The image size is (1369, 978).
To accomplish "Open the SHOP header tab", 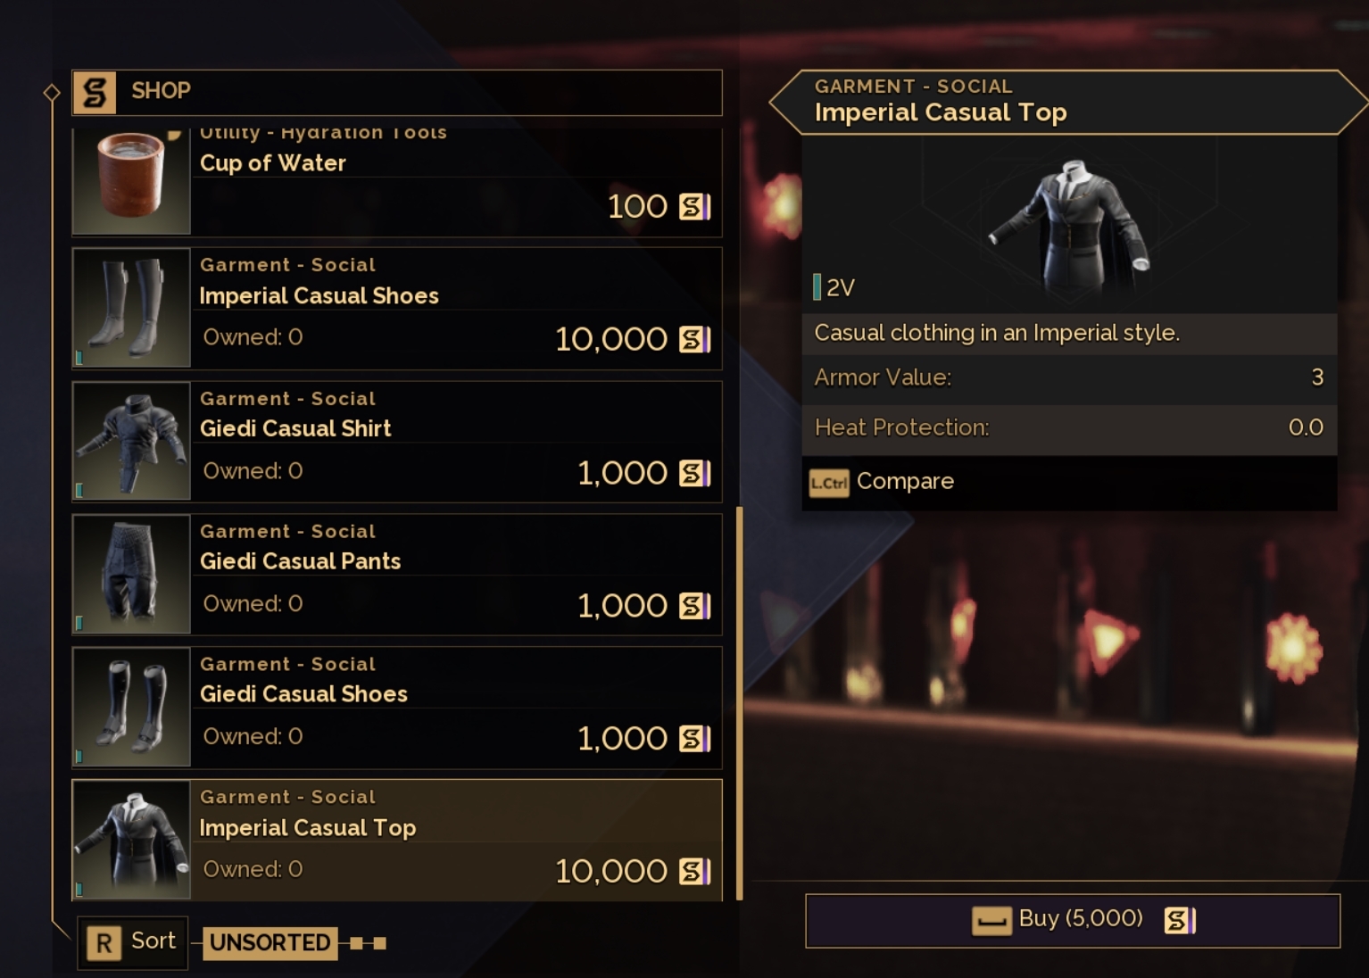I will (397, 92).
